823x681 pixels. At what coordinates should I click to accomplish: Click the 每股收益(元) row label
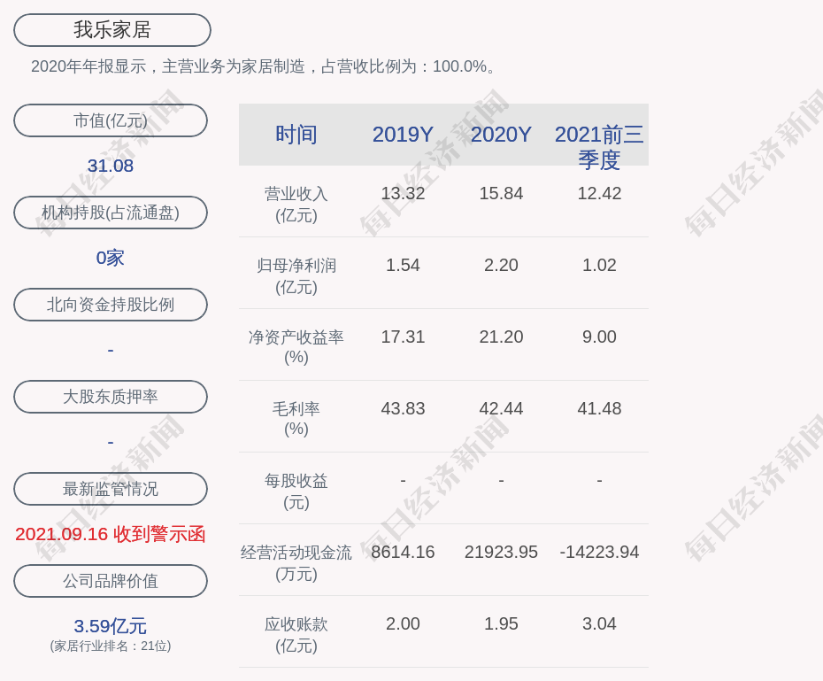(x=296, y=491)
